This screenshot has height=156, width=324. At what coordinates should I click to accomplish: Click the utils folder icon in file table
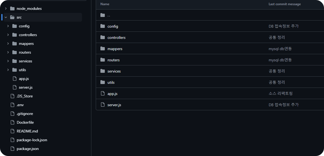pyautogui.click(x=103, y=82)
